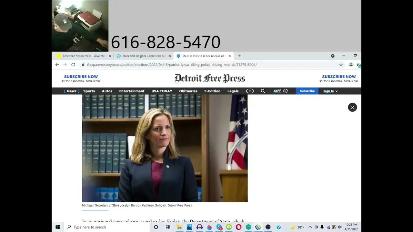Go back to the previous page

tap(57, 65)
